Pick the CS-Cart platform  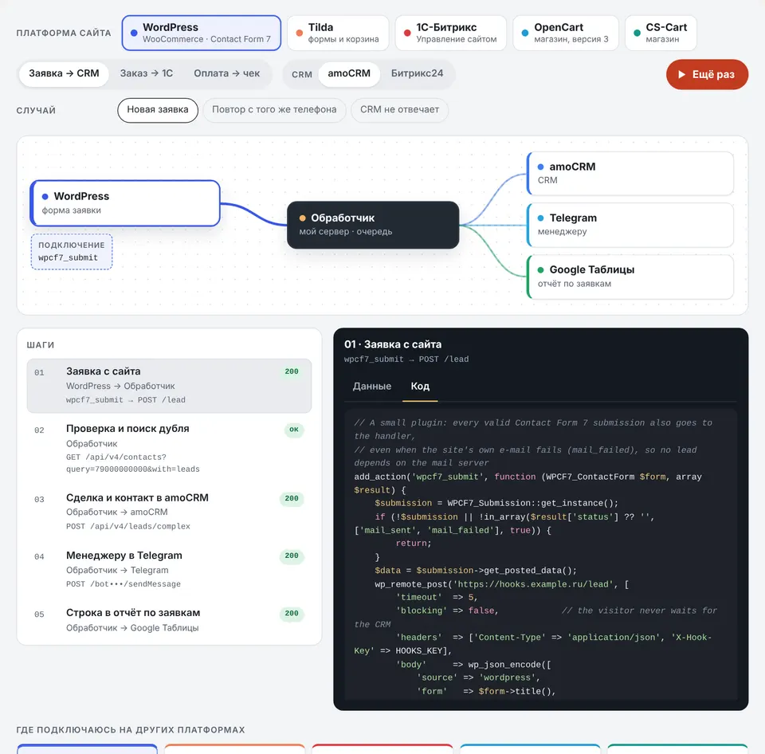[661, 33]
